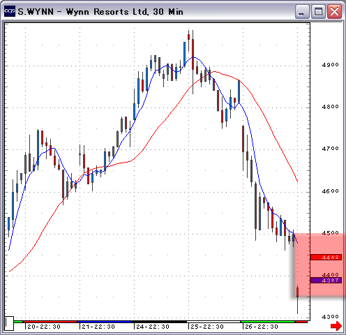
Task: Click the last candlestick at chart's right edge
Action: tap(297, 300)
